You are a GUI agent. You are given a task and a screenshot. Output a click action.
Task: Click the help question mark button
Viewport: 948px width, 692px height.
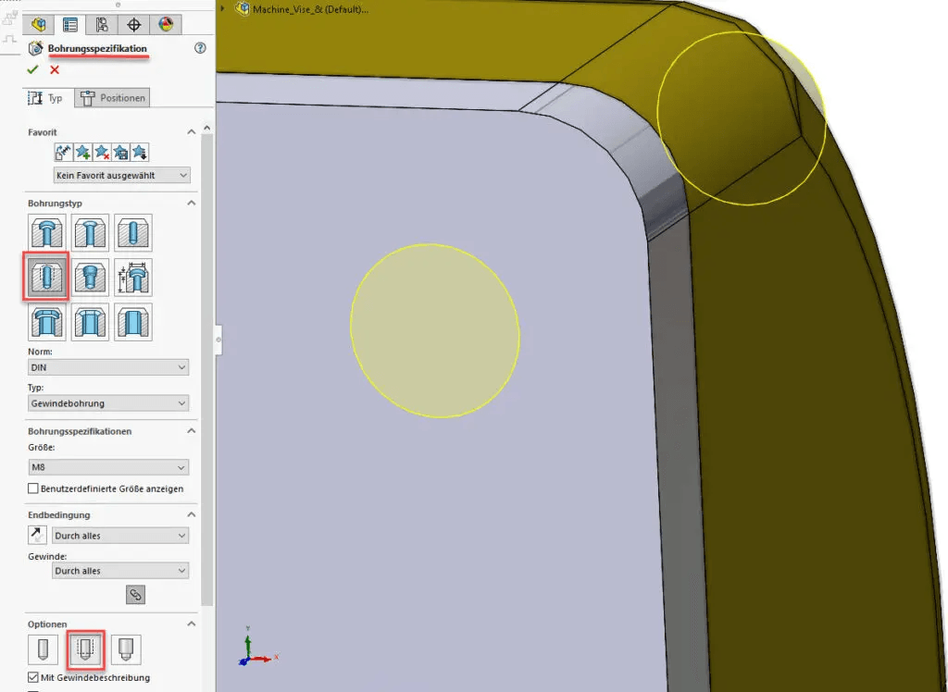click(x=200, y=48)
